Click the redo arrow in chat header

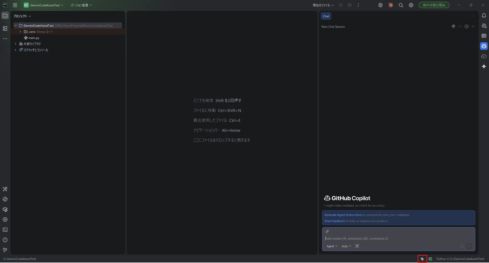pyautogui.click(x=460, y=26)
